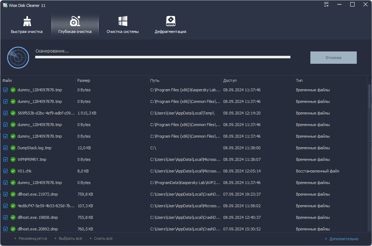Click green status icon for V01.chk
This screenshot has height=246, width=372.
pyautogui.click(x=13, y=171)
